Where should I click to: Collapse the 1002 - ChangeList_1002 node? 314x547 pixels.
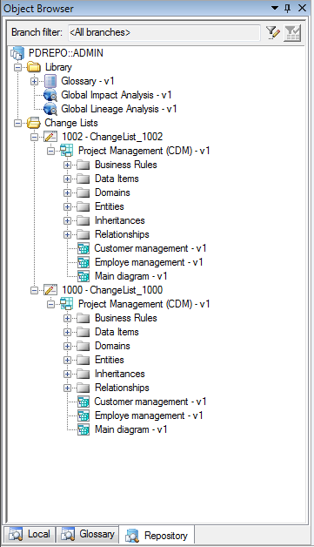tap(34, 137)
